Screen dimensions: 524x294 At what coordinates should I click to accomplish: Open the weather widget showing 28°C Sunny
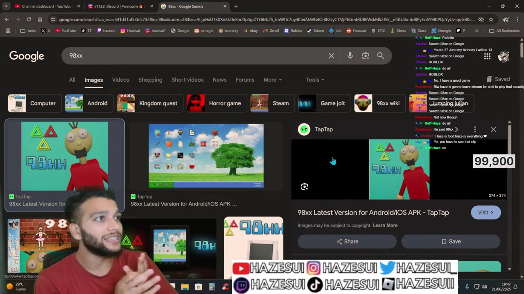click(16, 287)
